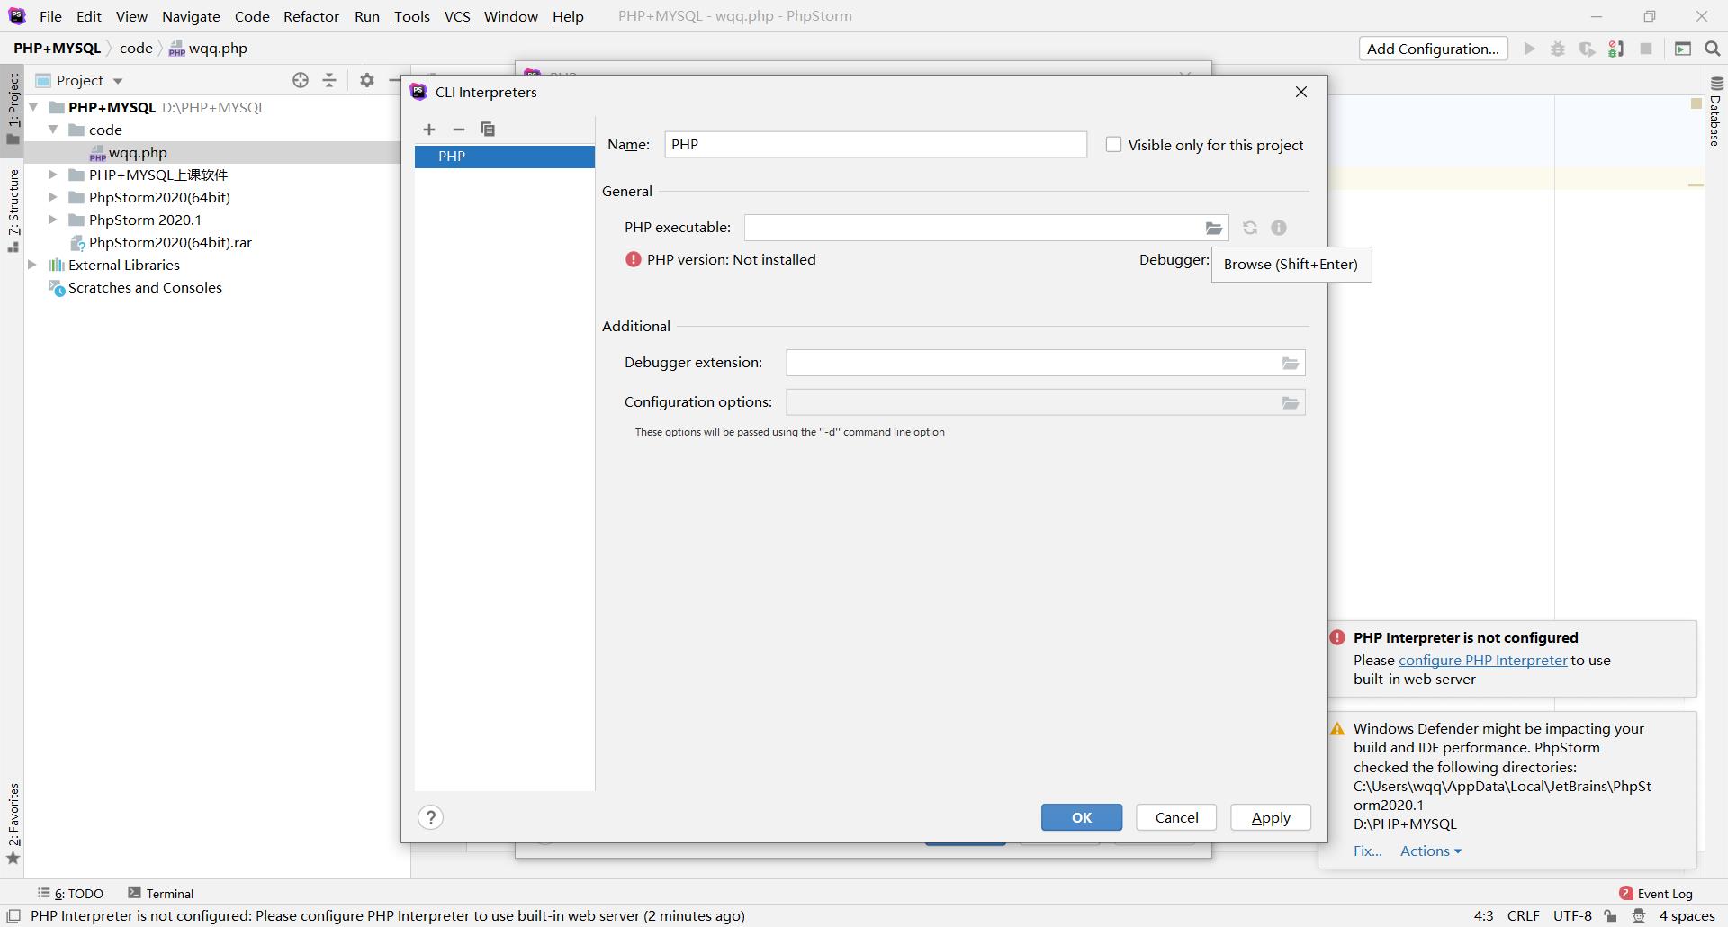Select PHP interpreter in list
Image resolution: width=1728 pixels, height=927 pixels.
coord(505,157)
